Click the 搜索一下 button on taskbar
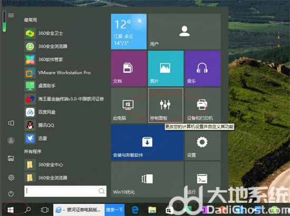Viewport: 290px width, 216px height. (x=114, y=210)
